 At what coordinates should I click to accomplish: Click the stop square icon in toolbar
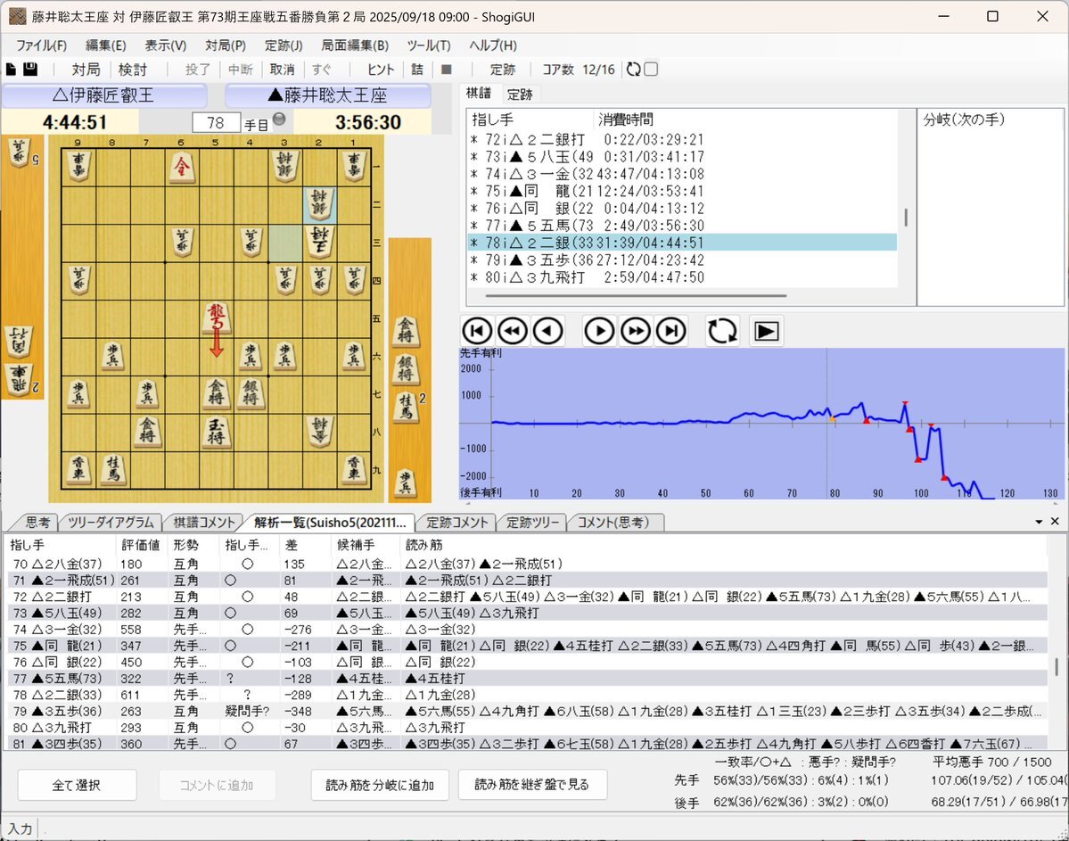click(x=447, y=69)
